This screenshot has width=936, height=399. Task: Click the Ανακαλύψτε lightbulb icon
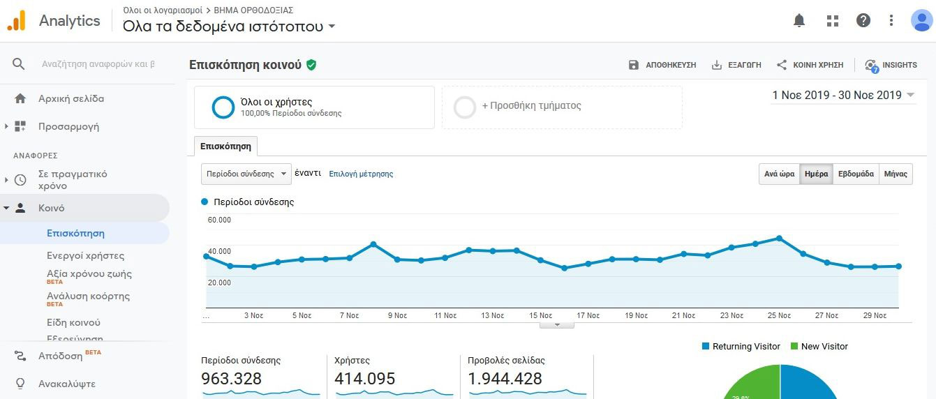tap(20, 384)
